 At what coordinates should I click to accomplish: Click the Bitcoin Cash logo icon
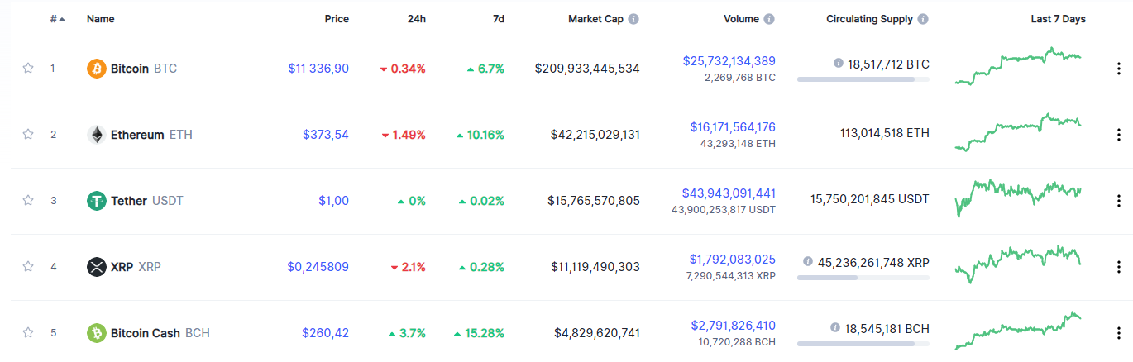[97, 333]
